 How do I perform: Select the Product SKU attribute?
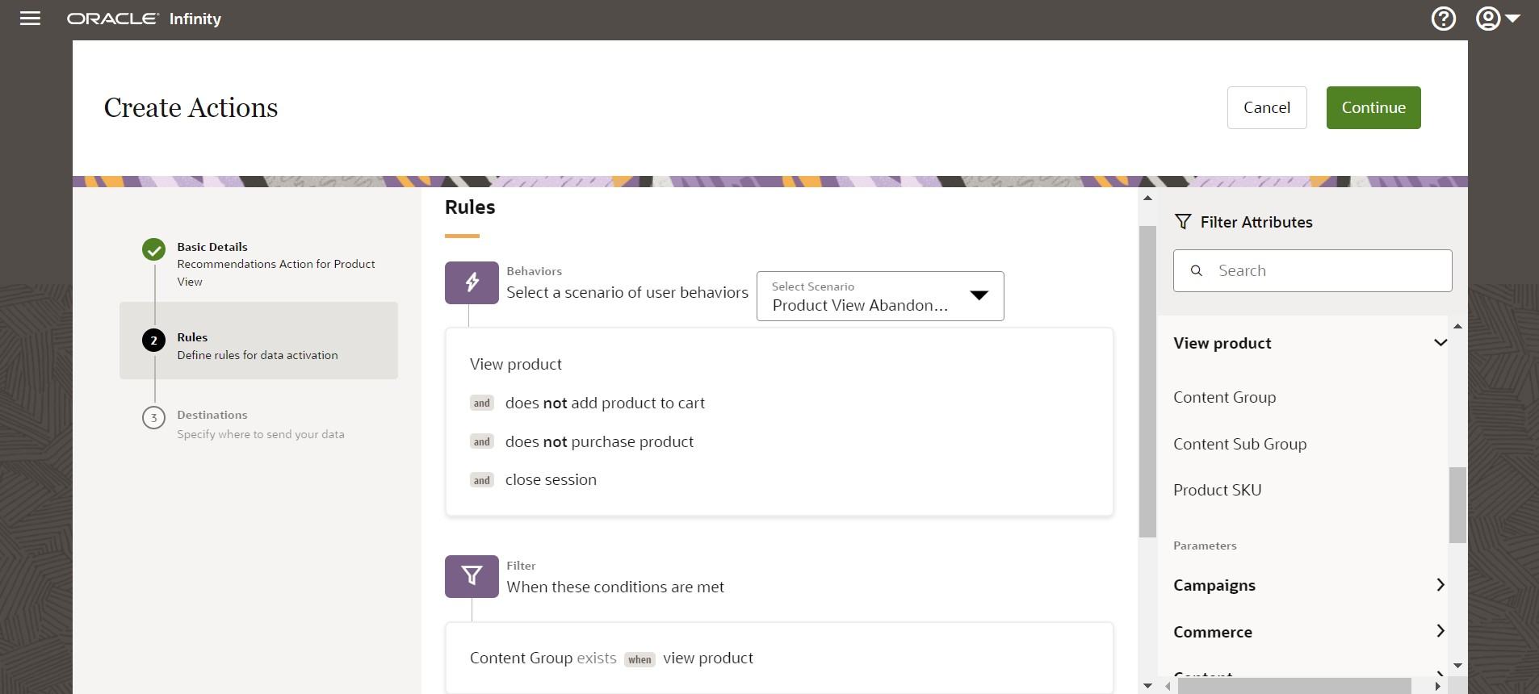(1217, 490)
